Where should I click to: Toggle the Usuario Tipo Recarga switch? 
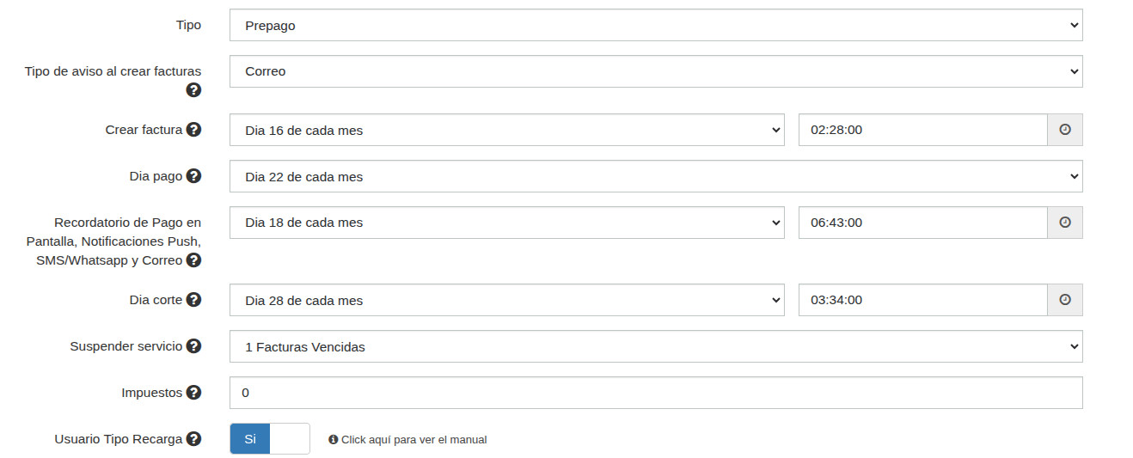tap(269, 439)
